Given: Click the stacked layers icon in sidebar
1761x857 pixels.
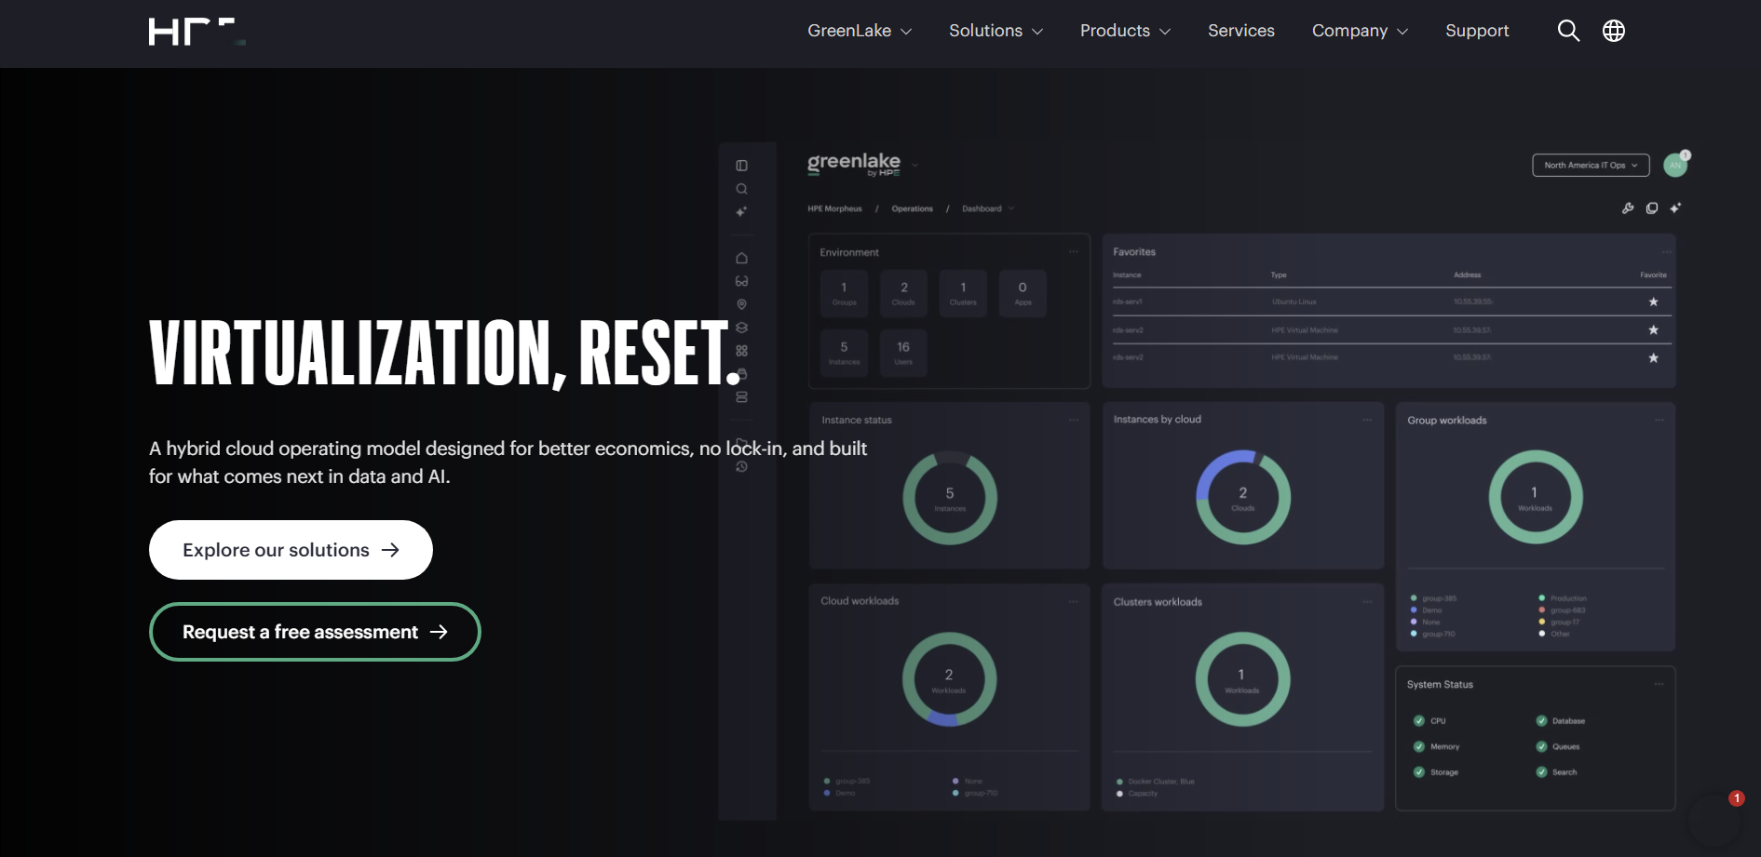Looking at the screenshot, I should (742, 328).
